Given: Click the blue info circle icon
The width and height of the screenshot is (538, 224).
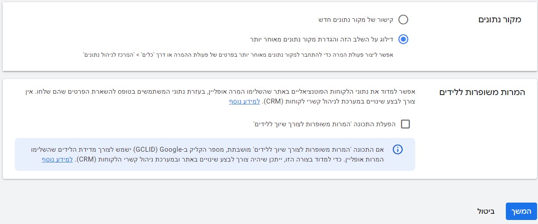Looking at the screenshot, I should pyautogui.click(x=397, y=149).
